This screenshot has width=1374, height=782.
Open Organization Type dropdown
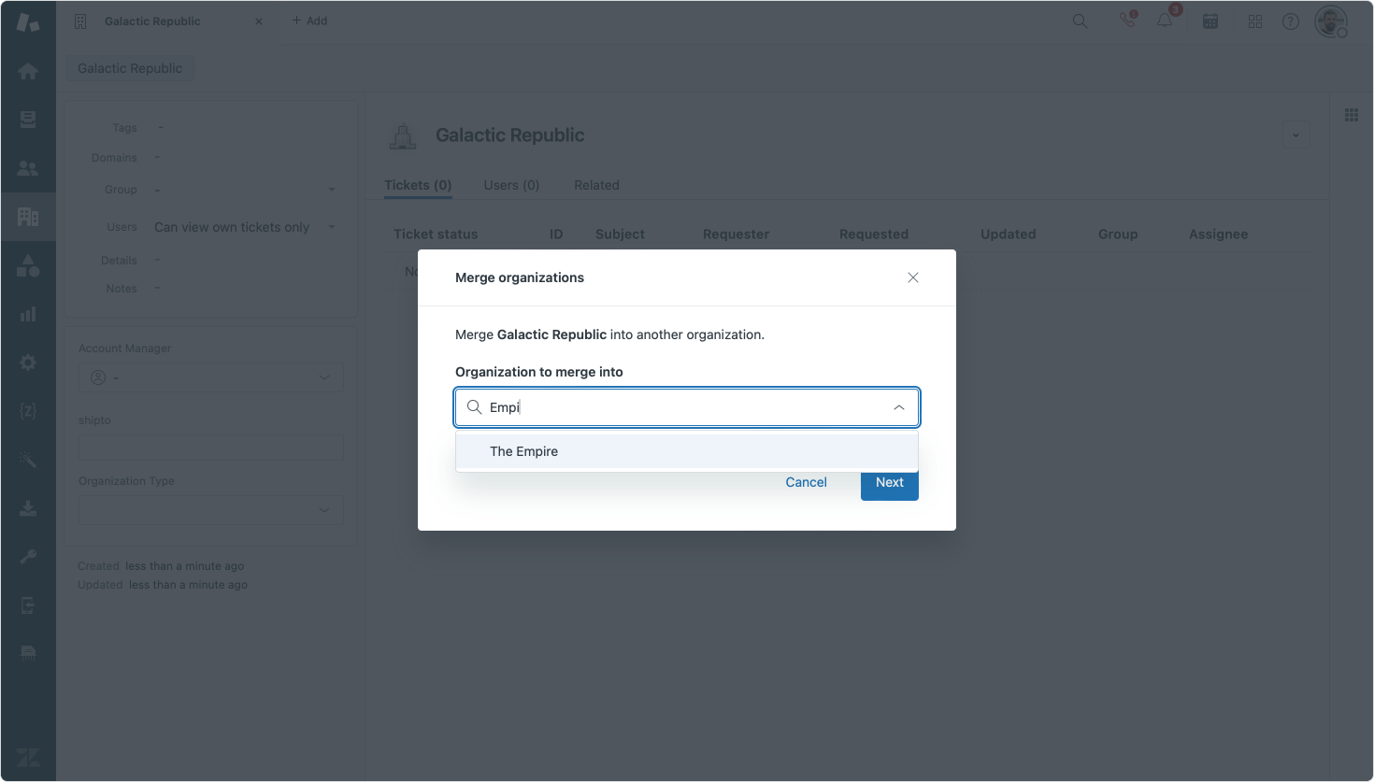(211, 510)
